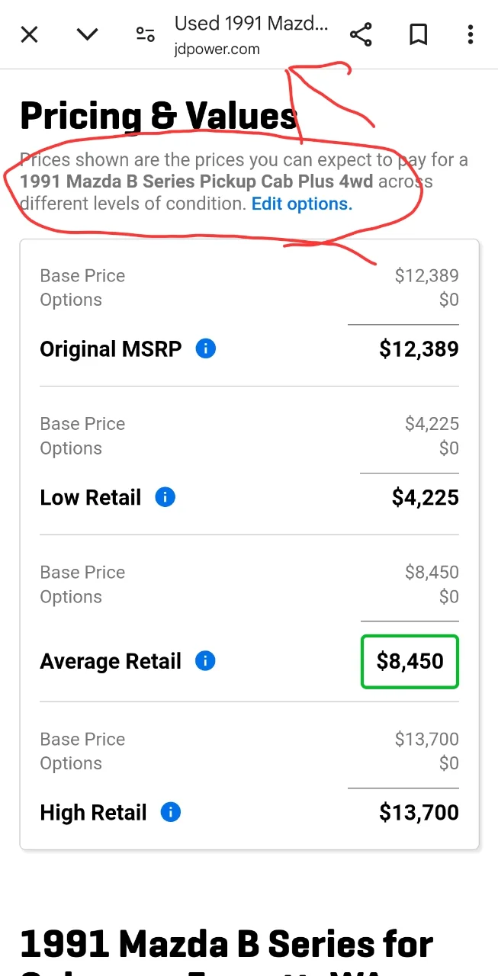Open site settings tune icon
Image resolution: width=498 pixels, height=976 pixels.
tap(145, 34)
